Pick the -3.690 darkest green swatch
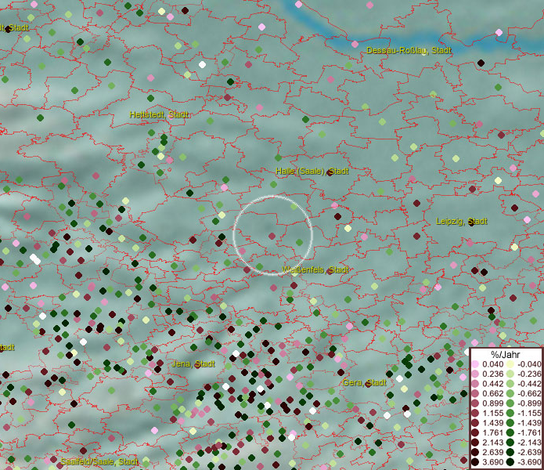The width and height of the screenshot is (544, 470). click(x=510, y=462)
